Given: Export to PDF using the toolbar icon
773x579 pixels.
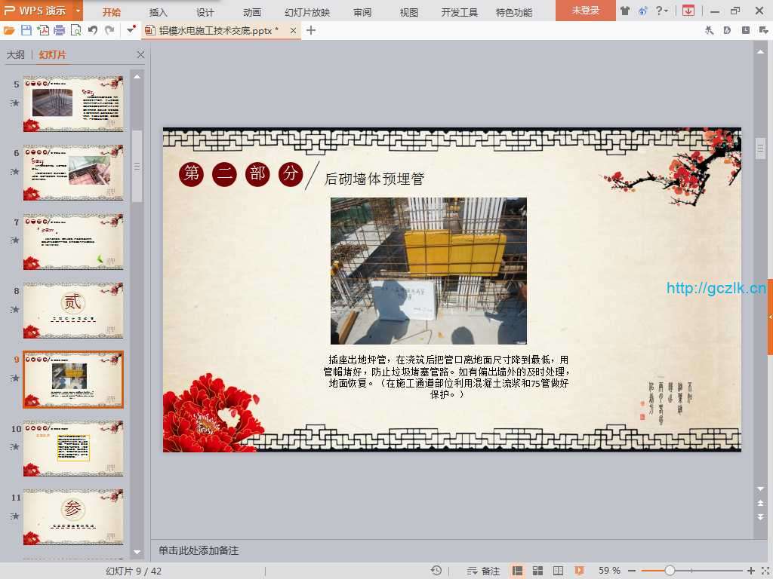Looking at the screenshot, I should pos(43,30).
